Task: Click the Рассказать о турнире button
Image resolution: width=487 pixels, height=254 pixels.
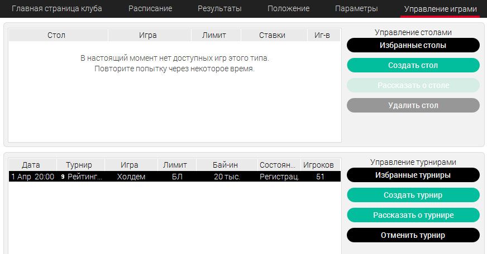Action: (413, 215)
